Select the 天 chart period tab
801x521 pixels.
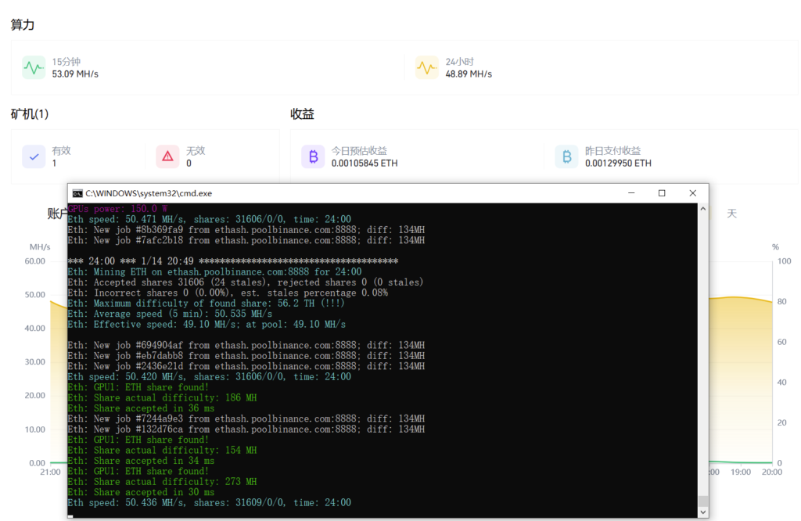click(x=731, y=214)
